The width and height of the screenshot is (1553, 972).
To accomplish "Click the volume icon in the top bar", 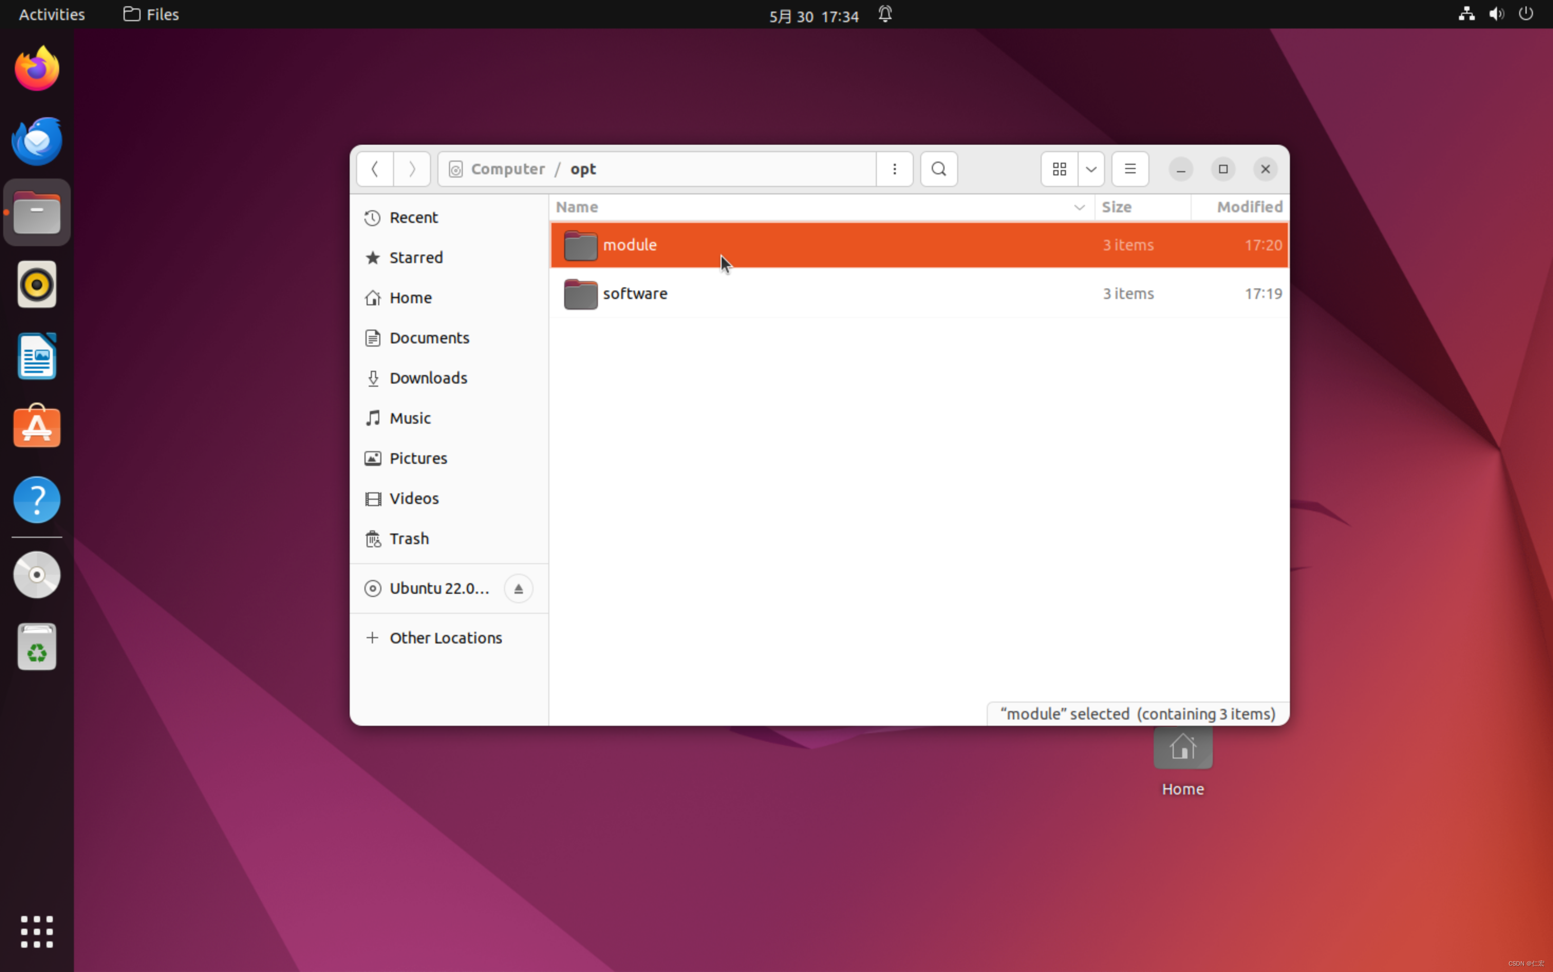I will (x=1496, y=14).
